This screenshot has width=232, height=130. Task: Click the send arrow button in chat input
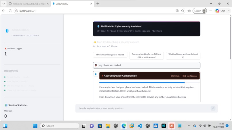pyautogui.click(x=213, y=108)
